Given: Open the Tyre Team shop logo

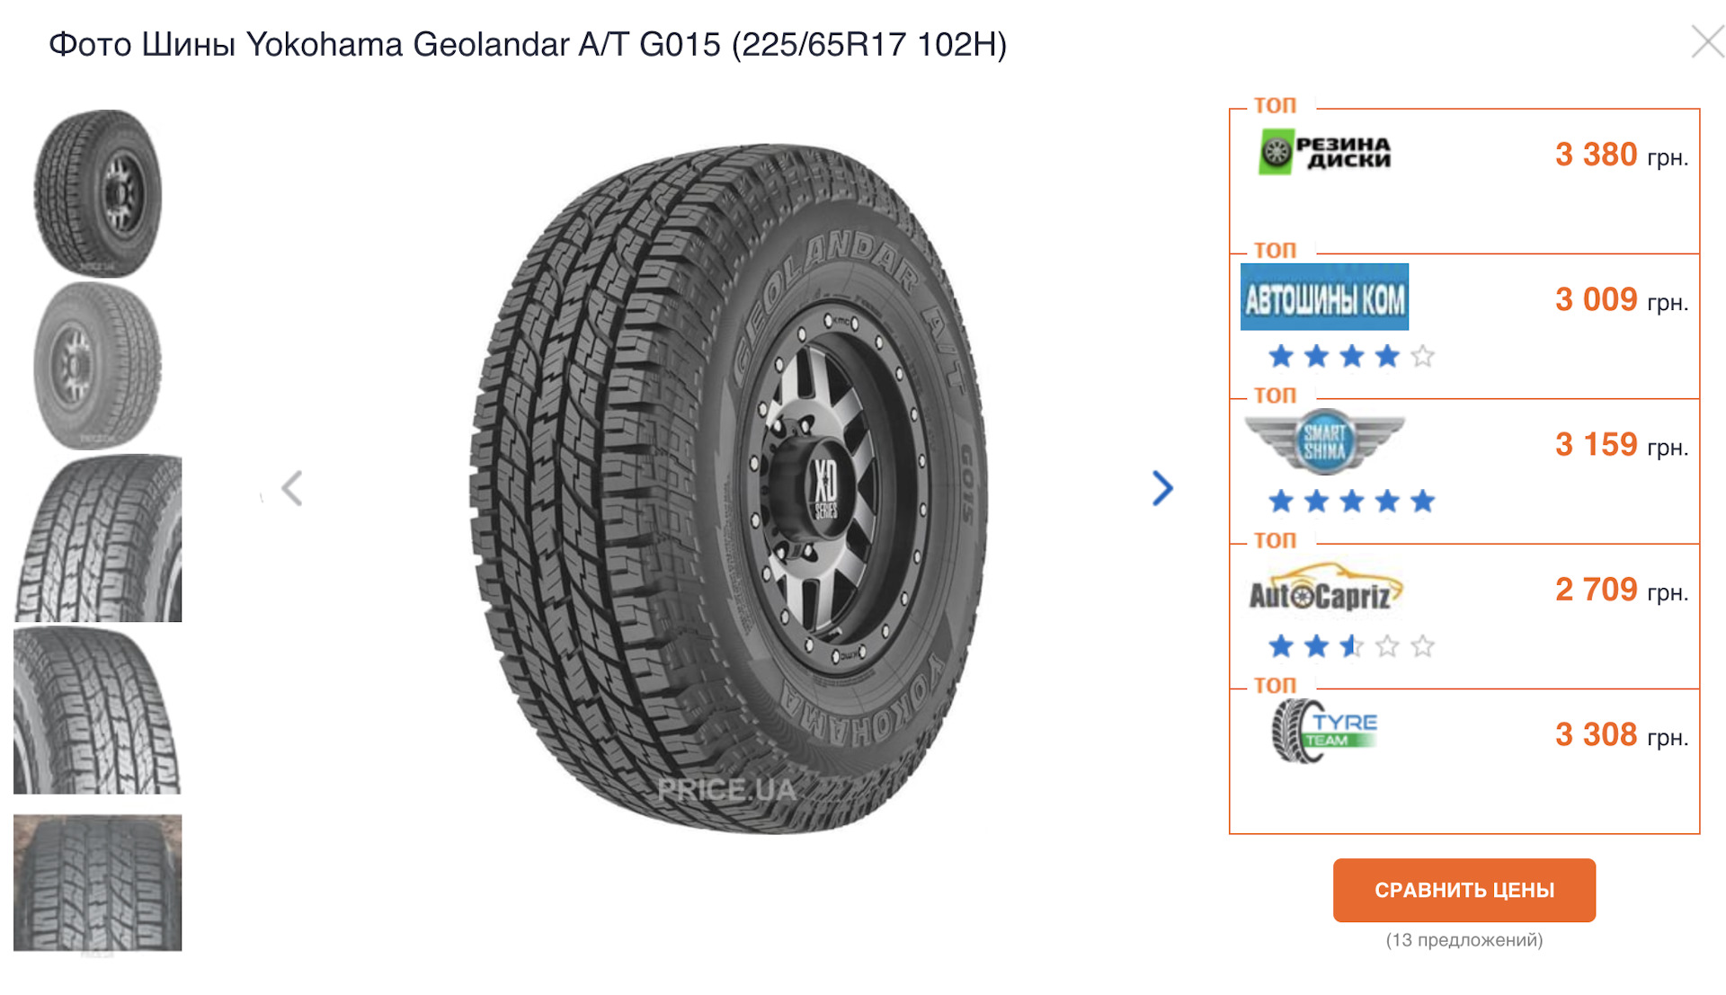Looking at the screenshot, I should pyautogui.click(x=1324, y=731).
